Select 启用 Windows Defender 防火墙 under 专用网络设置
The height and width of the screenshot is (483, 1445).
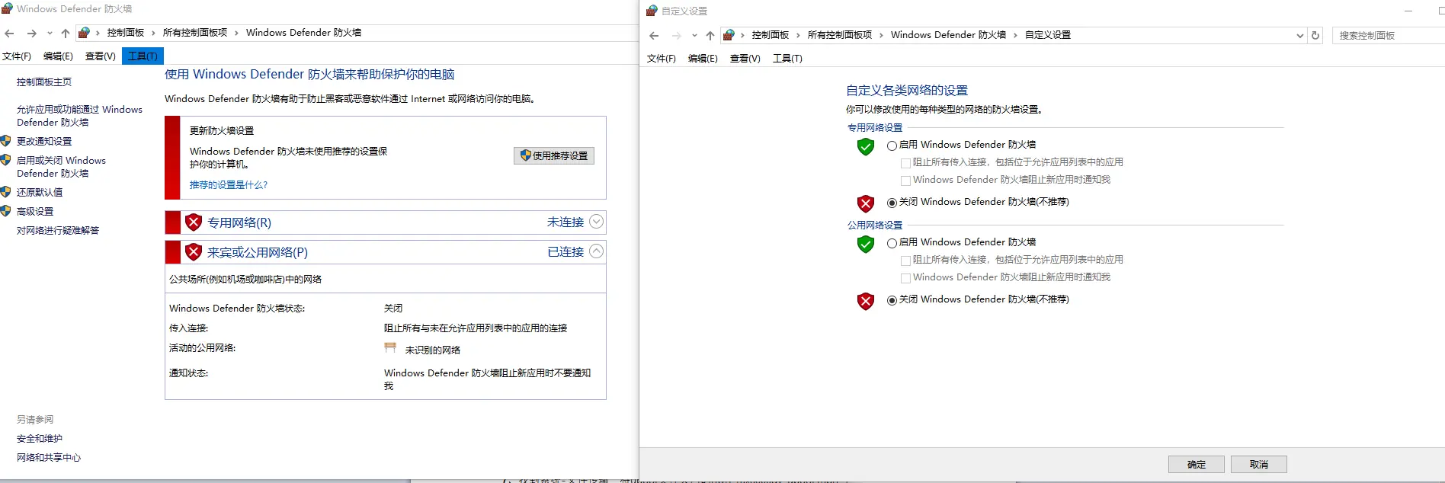pyautogui.click(x=892, y=146)
